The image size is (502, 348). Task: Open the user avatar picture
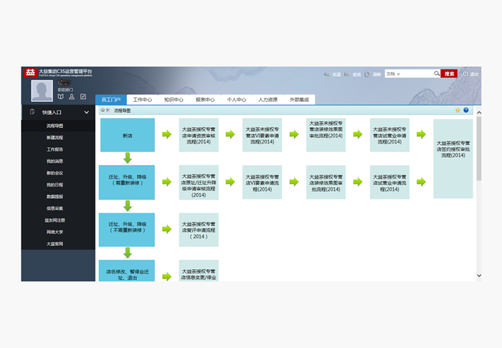click(42, 90)
